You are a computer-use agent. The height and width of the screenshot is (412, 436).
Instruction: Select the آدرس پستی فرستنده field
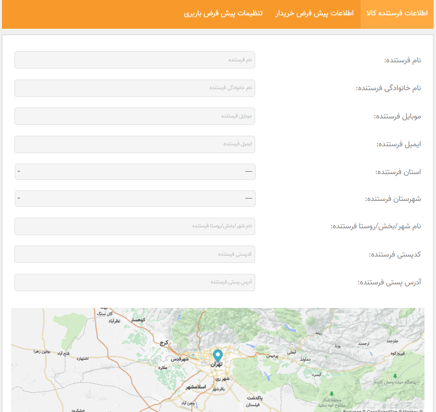point(135,282)
